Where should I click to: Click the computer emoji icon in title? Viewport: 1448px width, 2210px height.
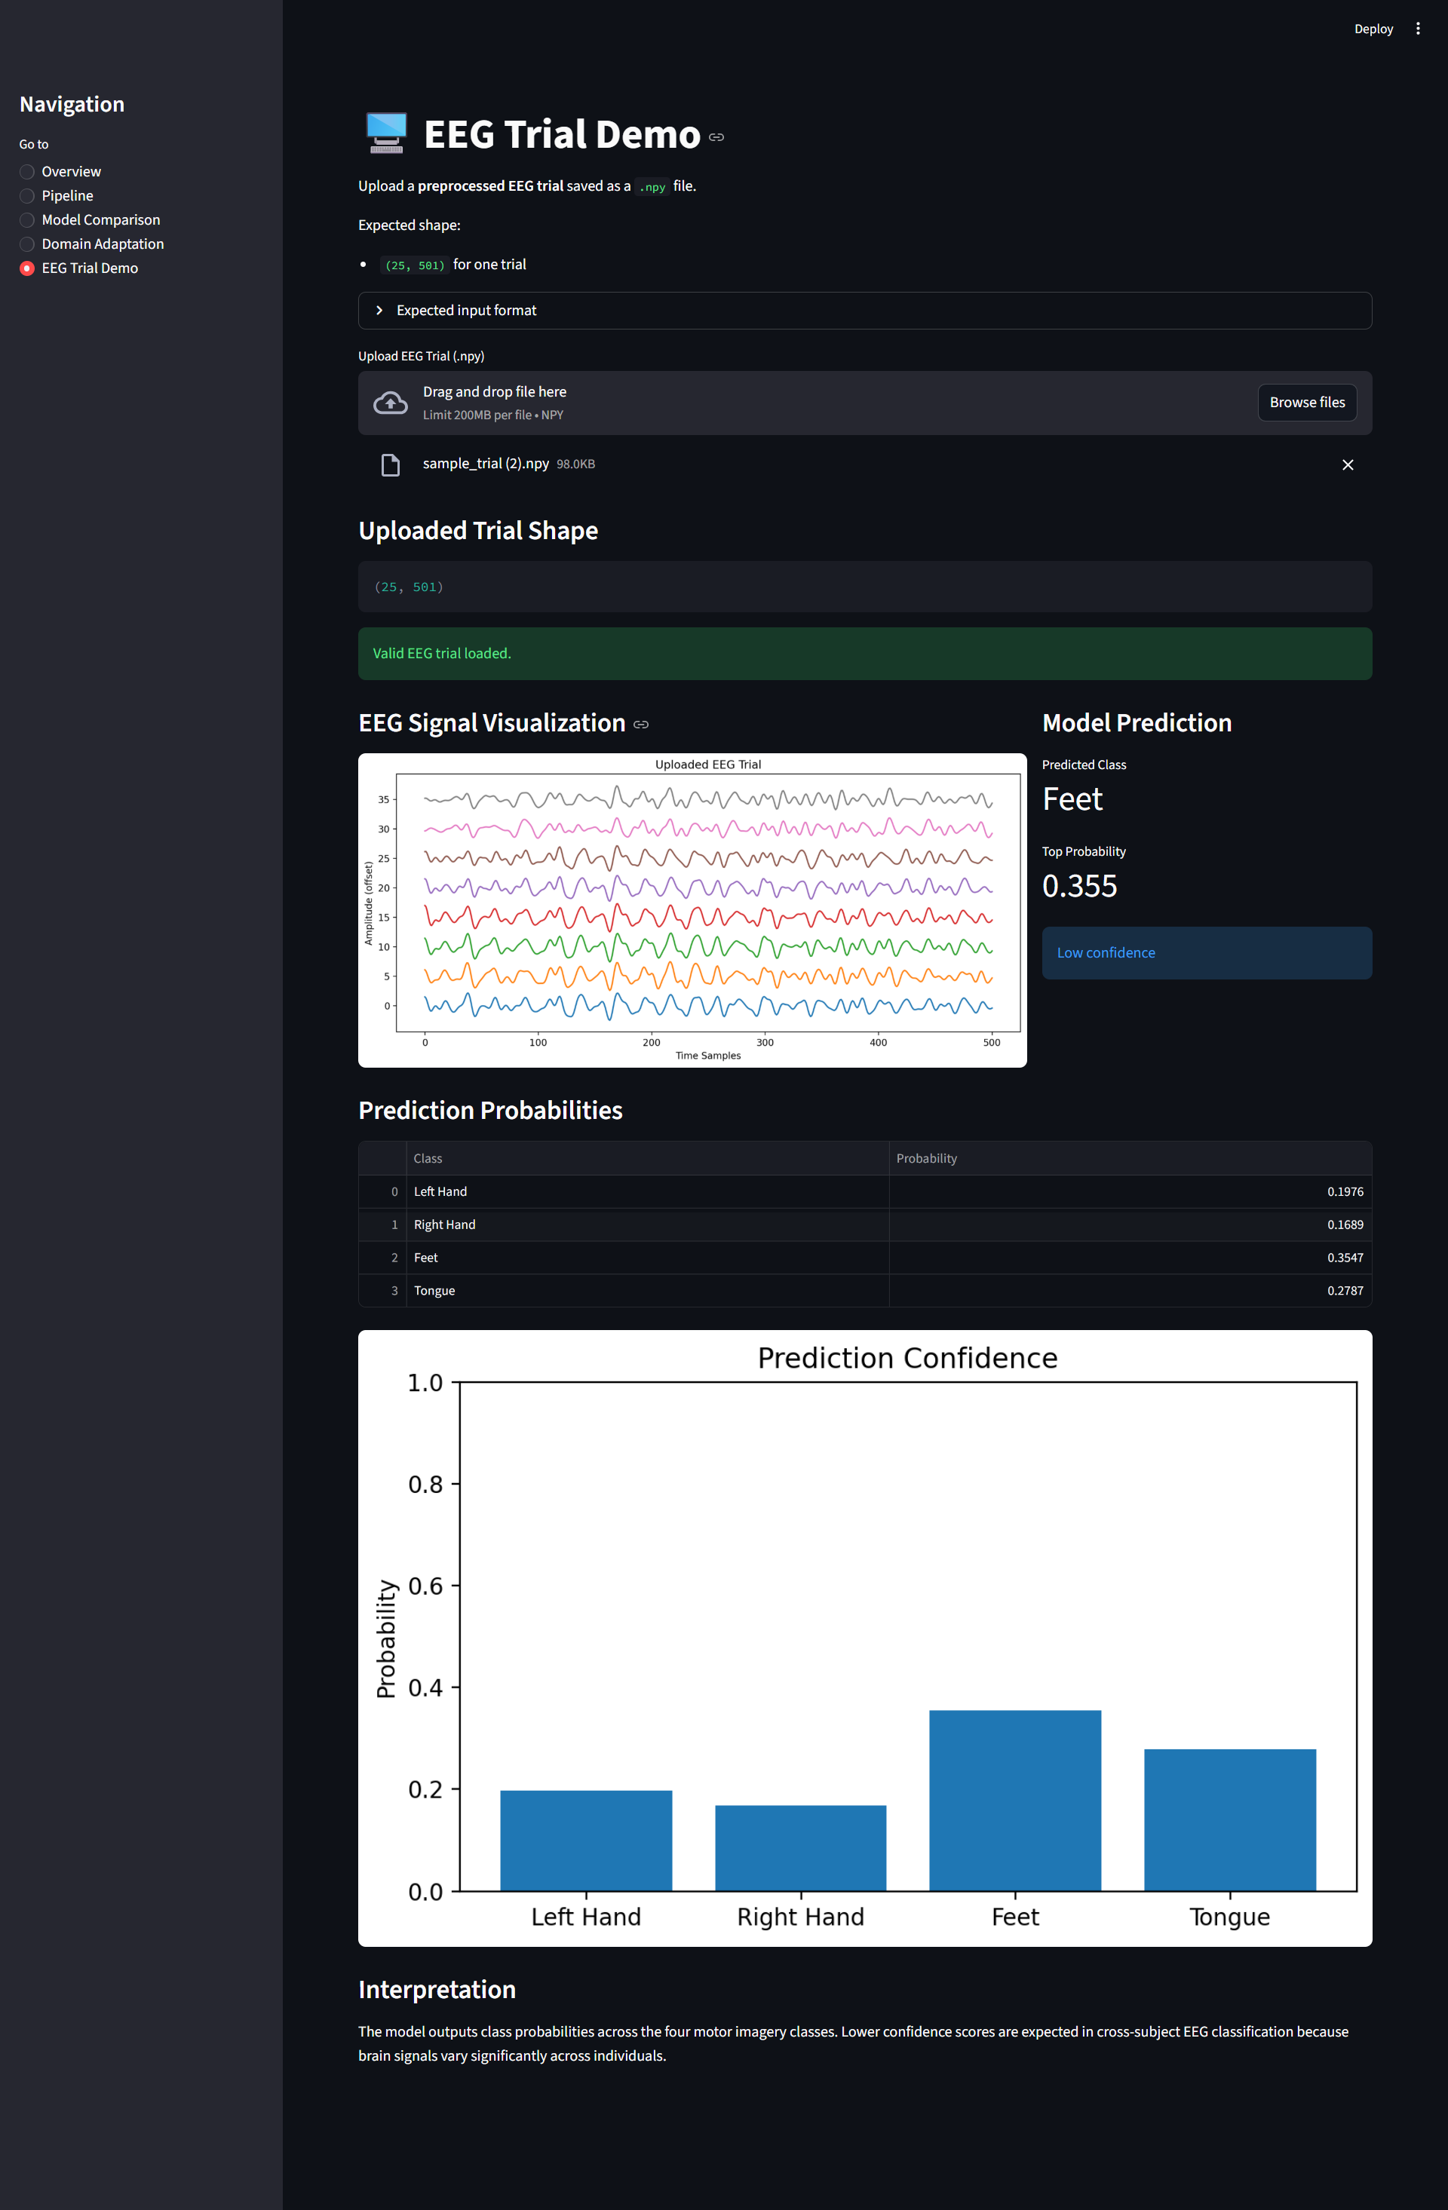point(386,133)
